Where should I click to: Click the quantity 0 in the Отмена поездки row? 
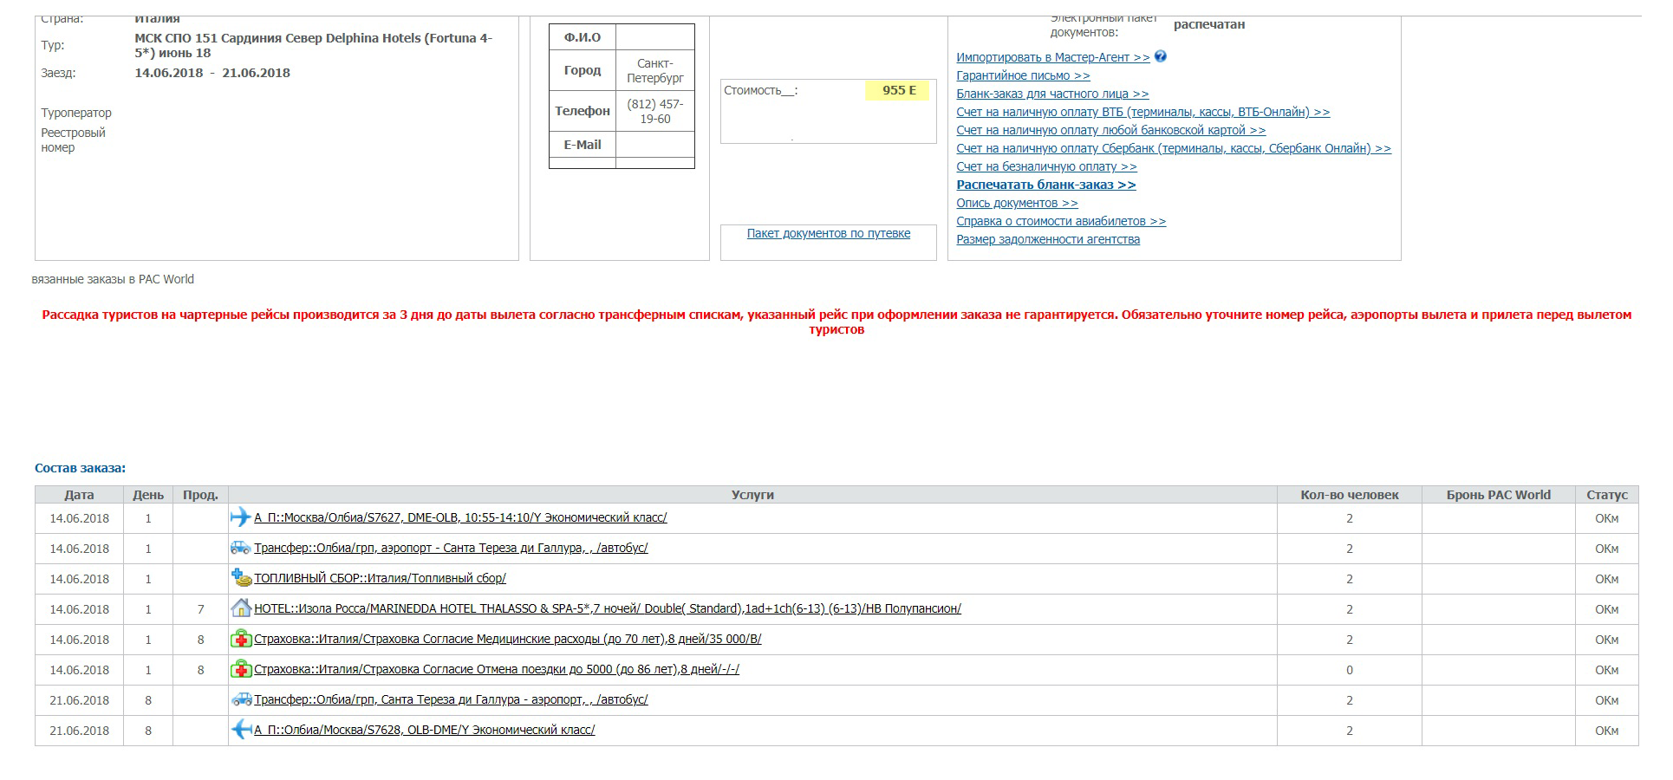tap(1350, 670)
